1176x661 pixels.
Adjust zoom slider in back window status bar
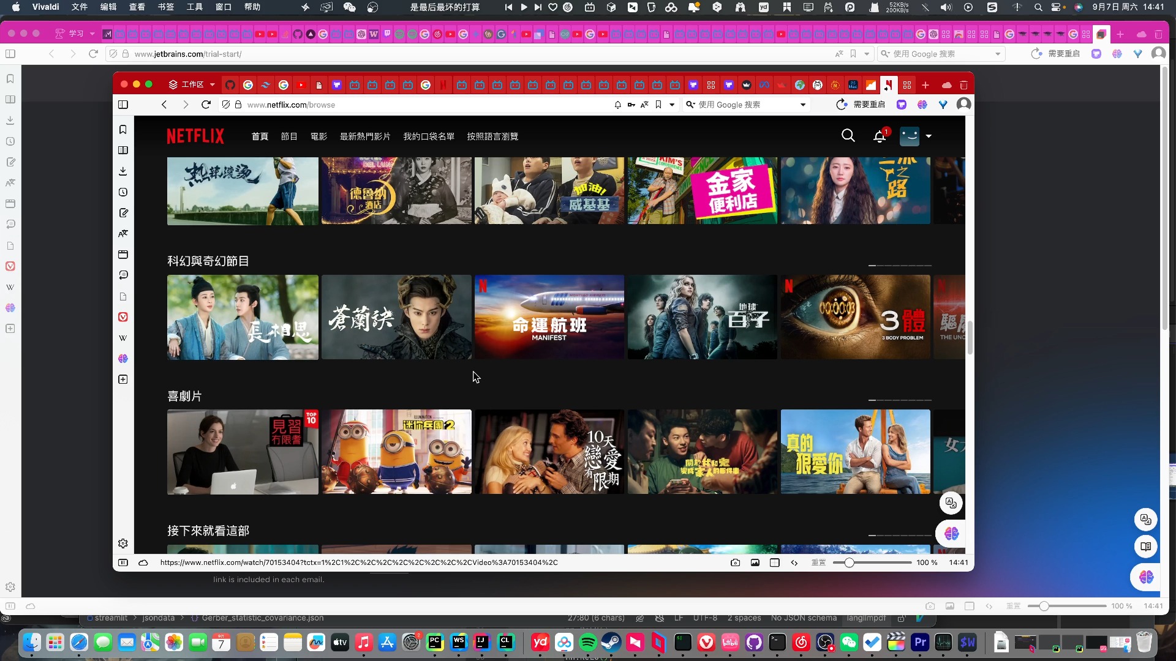tap(1067, 606)
